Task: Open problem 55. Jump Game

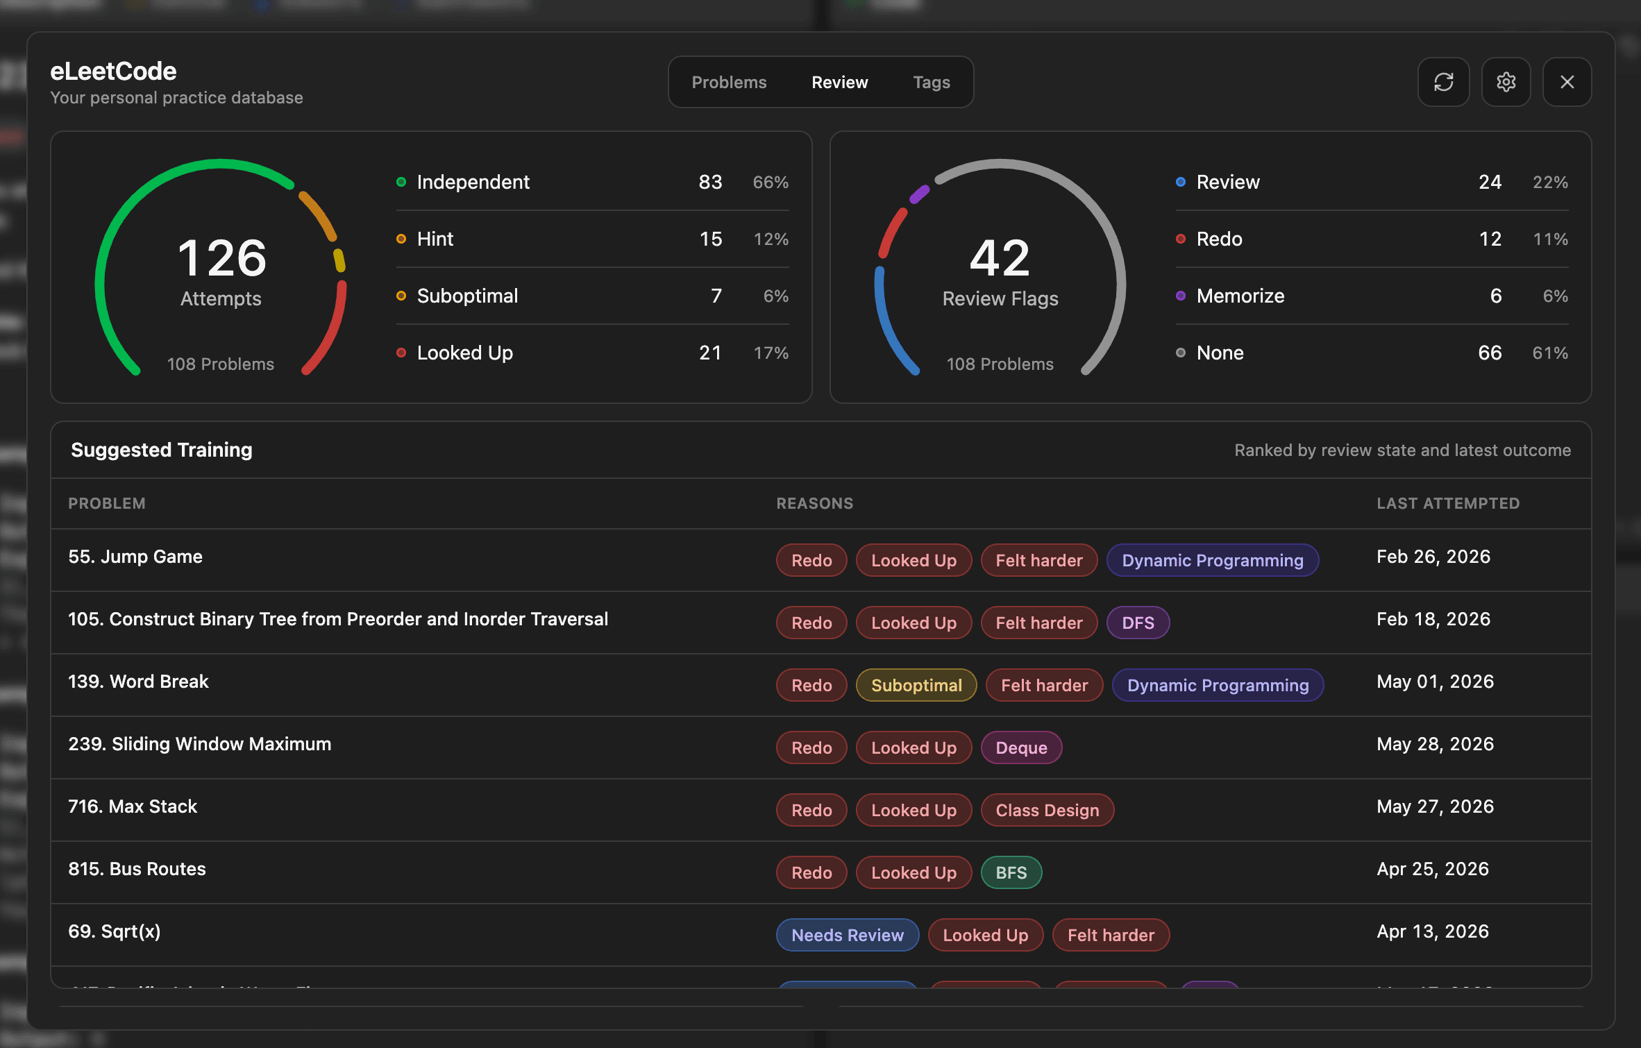Action: 135,557
